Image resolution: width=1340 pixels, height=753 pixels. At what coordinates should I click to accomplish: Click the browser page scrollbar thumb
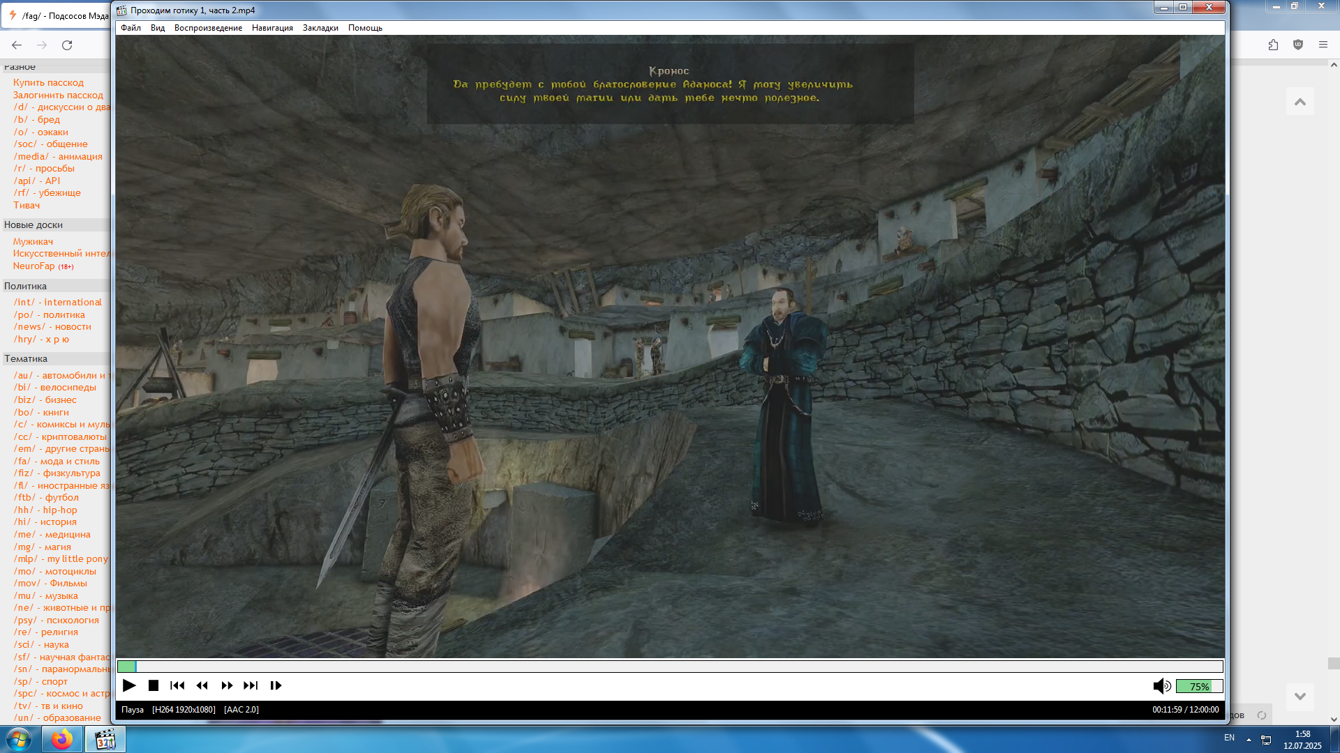(x=1334, y=663)
